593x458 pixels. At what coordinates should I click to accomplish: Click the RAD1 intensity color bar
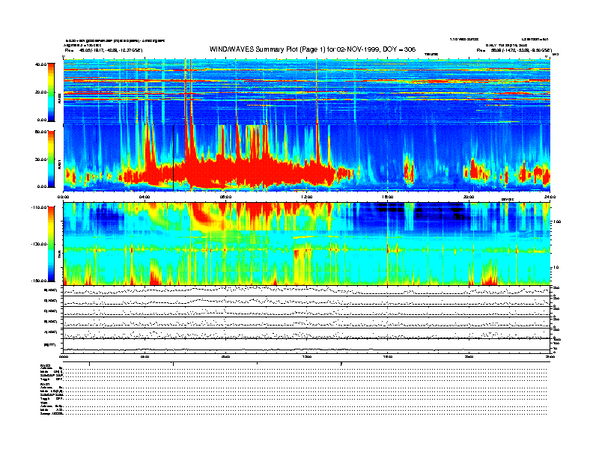point(51,159)
